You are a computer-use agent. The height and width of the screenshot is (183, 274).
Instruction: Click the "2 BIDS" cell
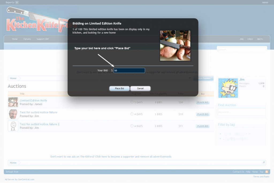pyautogui.click(x=158, y=126)
